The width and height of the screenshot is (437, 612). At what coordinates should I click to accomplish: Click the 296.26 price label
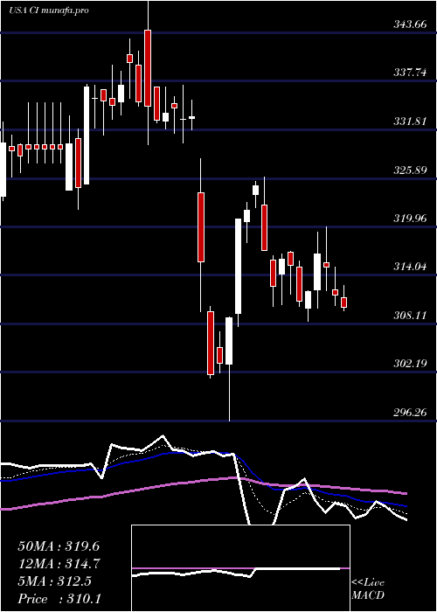point(409,412)
